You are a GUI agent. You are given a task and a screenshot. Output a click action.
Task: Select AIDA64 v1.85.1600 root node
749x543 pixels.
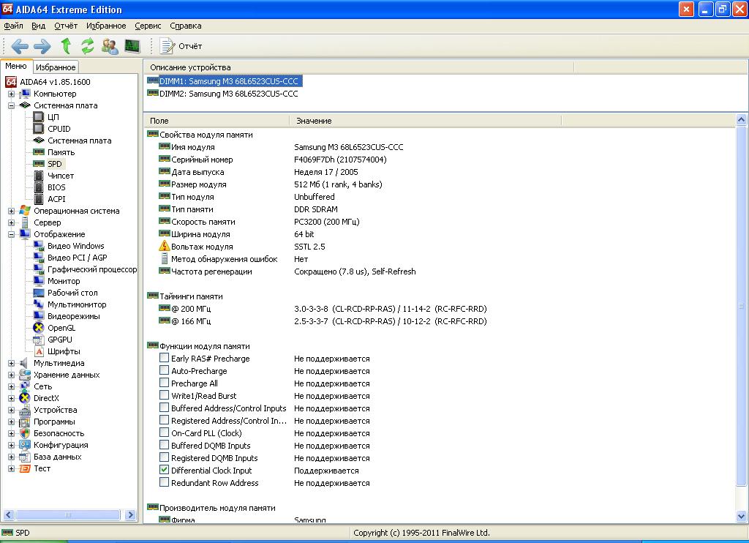point(55,82)
